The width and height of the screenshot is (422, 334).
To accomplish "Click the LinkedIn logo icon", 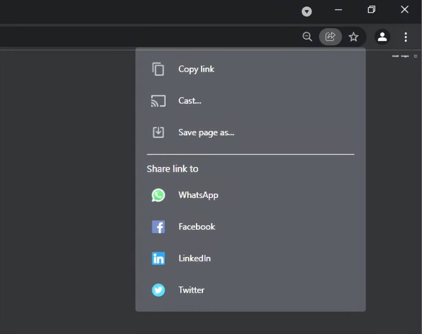I will (158, 258).
